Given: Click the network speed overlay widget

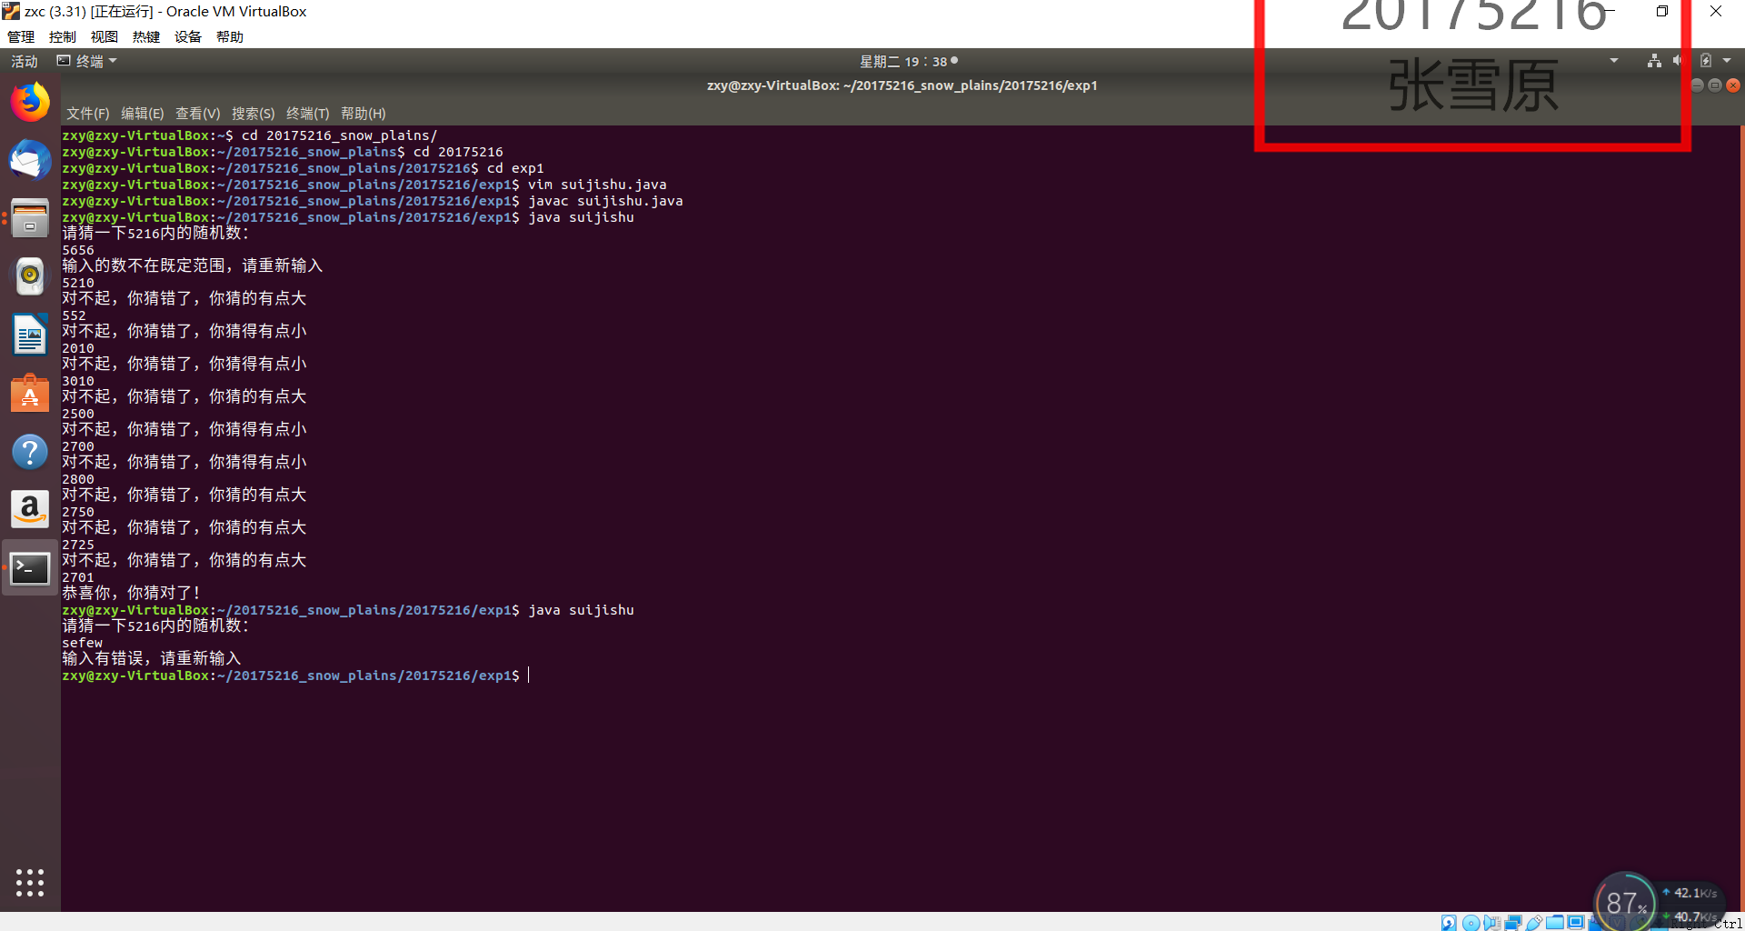Looking at the screenshot, I should point(1692,905).
